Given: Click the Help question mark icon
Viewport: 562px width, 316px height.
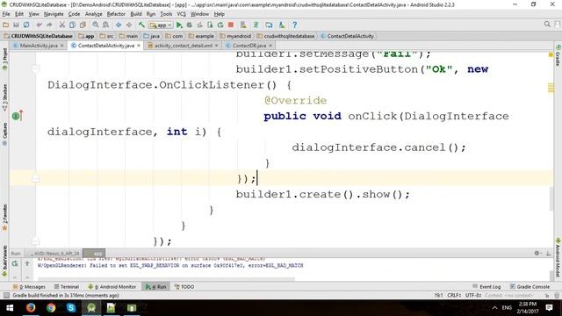Looking at the screenshot, I should 295,25.
